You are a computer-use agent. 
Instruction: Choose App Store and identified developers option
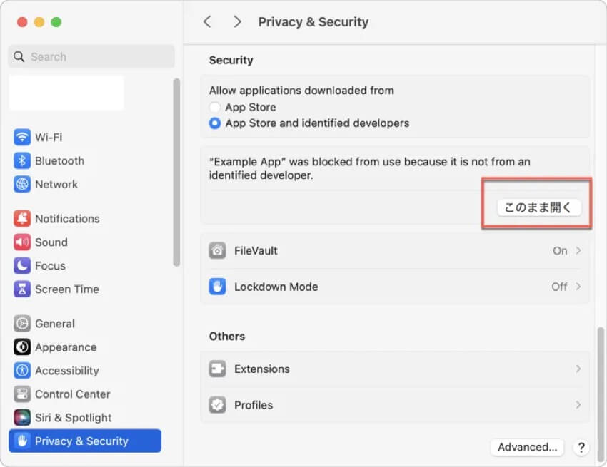click(215, 123)
